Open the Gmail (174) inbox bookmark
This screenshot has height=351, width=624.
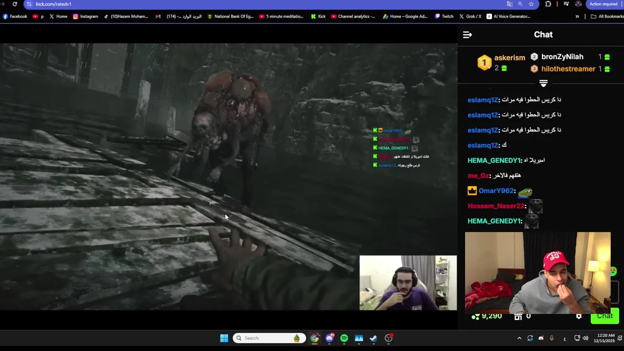point(178,16)
